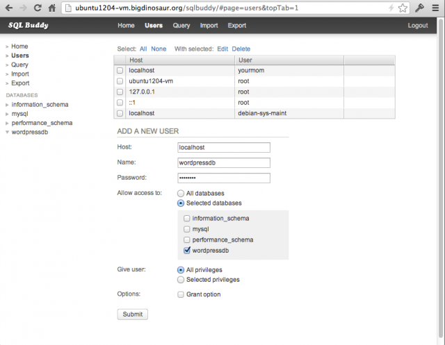Click the SQL Buddy logo
The height and width of the screenshot is (345, 445).
(29, 25)
